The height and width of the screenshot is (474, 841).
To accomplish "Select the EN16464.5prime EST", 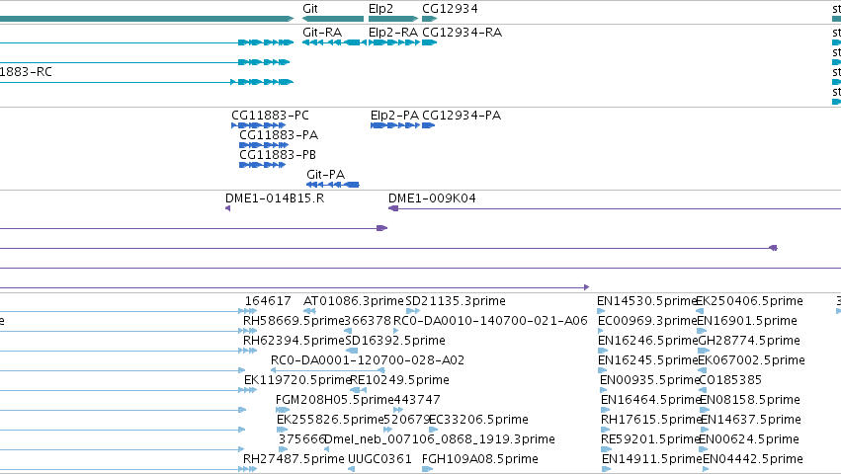I will click(650, 400).
